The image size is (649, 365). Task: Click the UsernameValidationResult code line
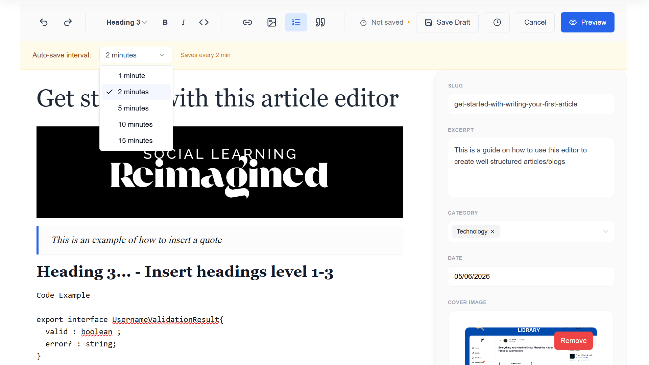[x=130, y=320]
